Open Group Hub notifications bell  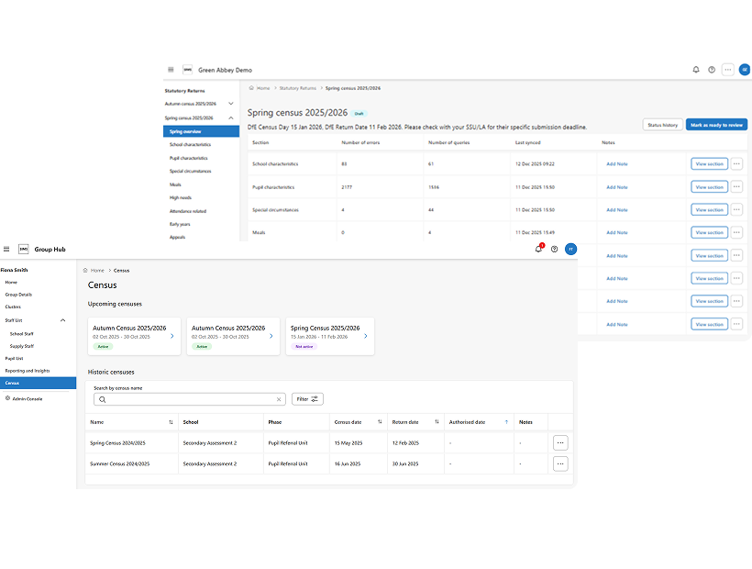point(539,249)
